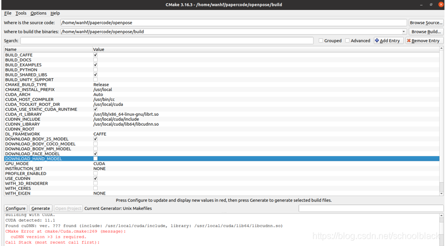Click the Configure button

(16, 208)
